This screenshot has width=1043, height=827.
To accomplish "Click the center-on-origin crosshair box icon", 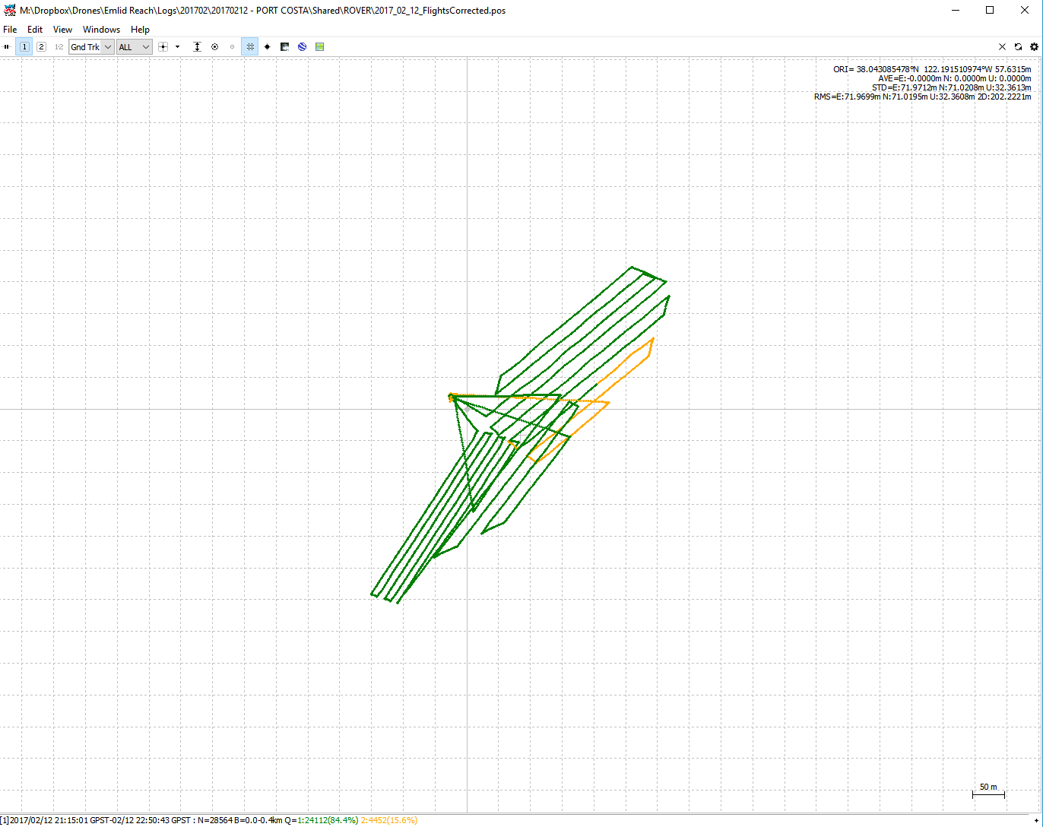I will (163, 47).
